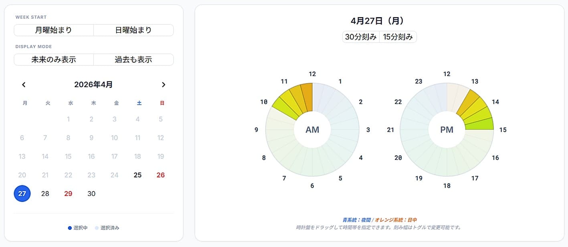
Task: Click the PM clock center label
Action: point(447,130)
